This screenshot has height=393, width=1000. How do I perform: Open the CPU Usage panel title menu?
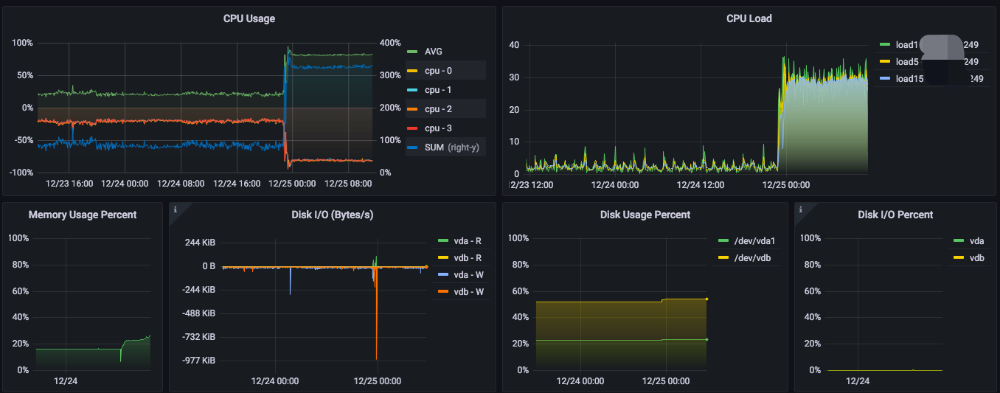coord(249,18)
